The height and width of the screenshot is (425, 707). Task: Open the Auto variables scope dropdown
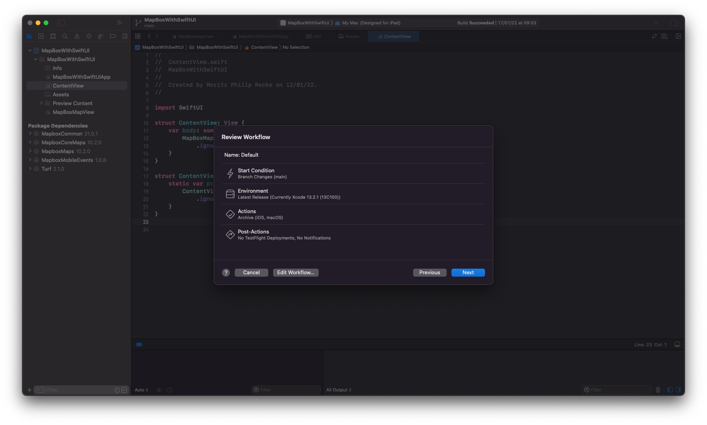(142, 390)
